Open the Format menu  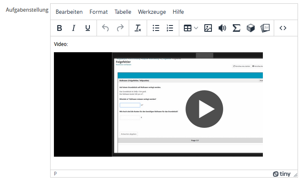tap(99, 12)
